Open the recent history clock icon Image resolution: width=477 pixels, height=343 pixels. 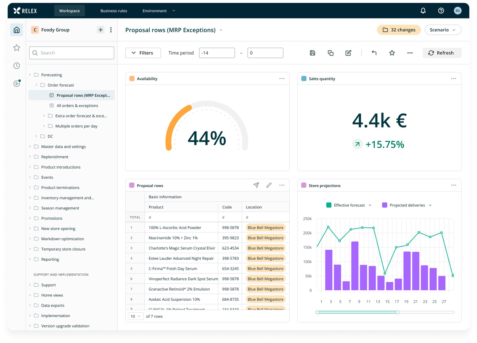(17, 66)
